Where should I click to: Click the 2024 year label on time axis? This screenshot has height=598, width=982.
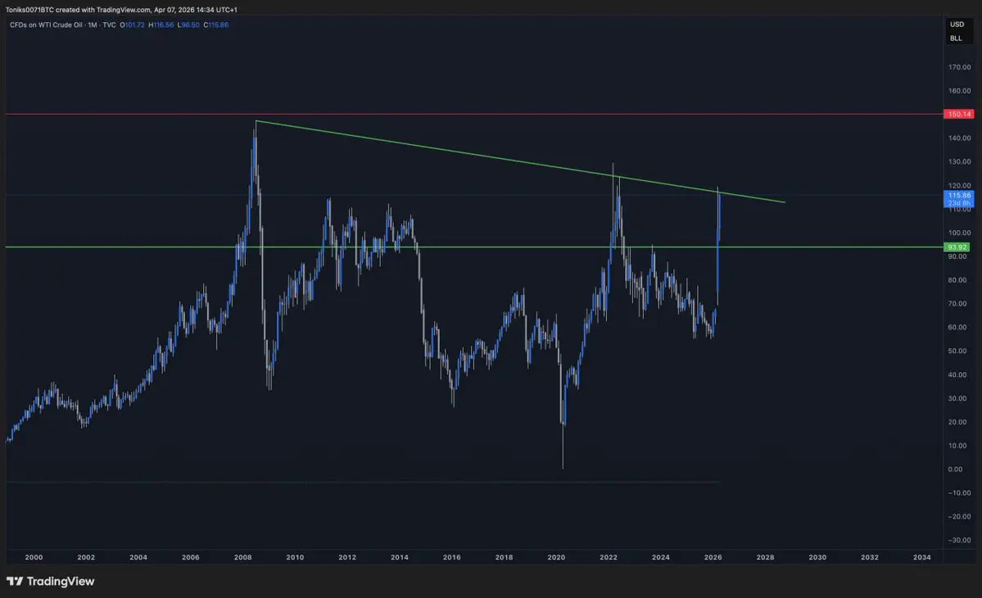point(661,557)
